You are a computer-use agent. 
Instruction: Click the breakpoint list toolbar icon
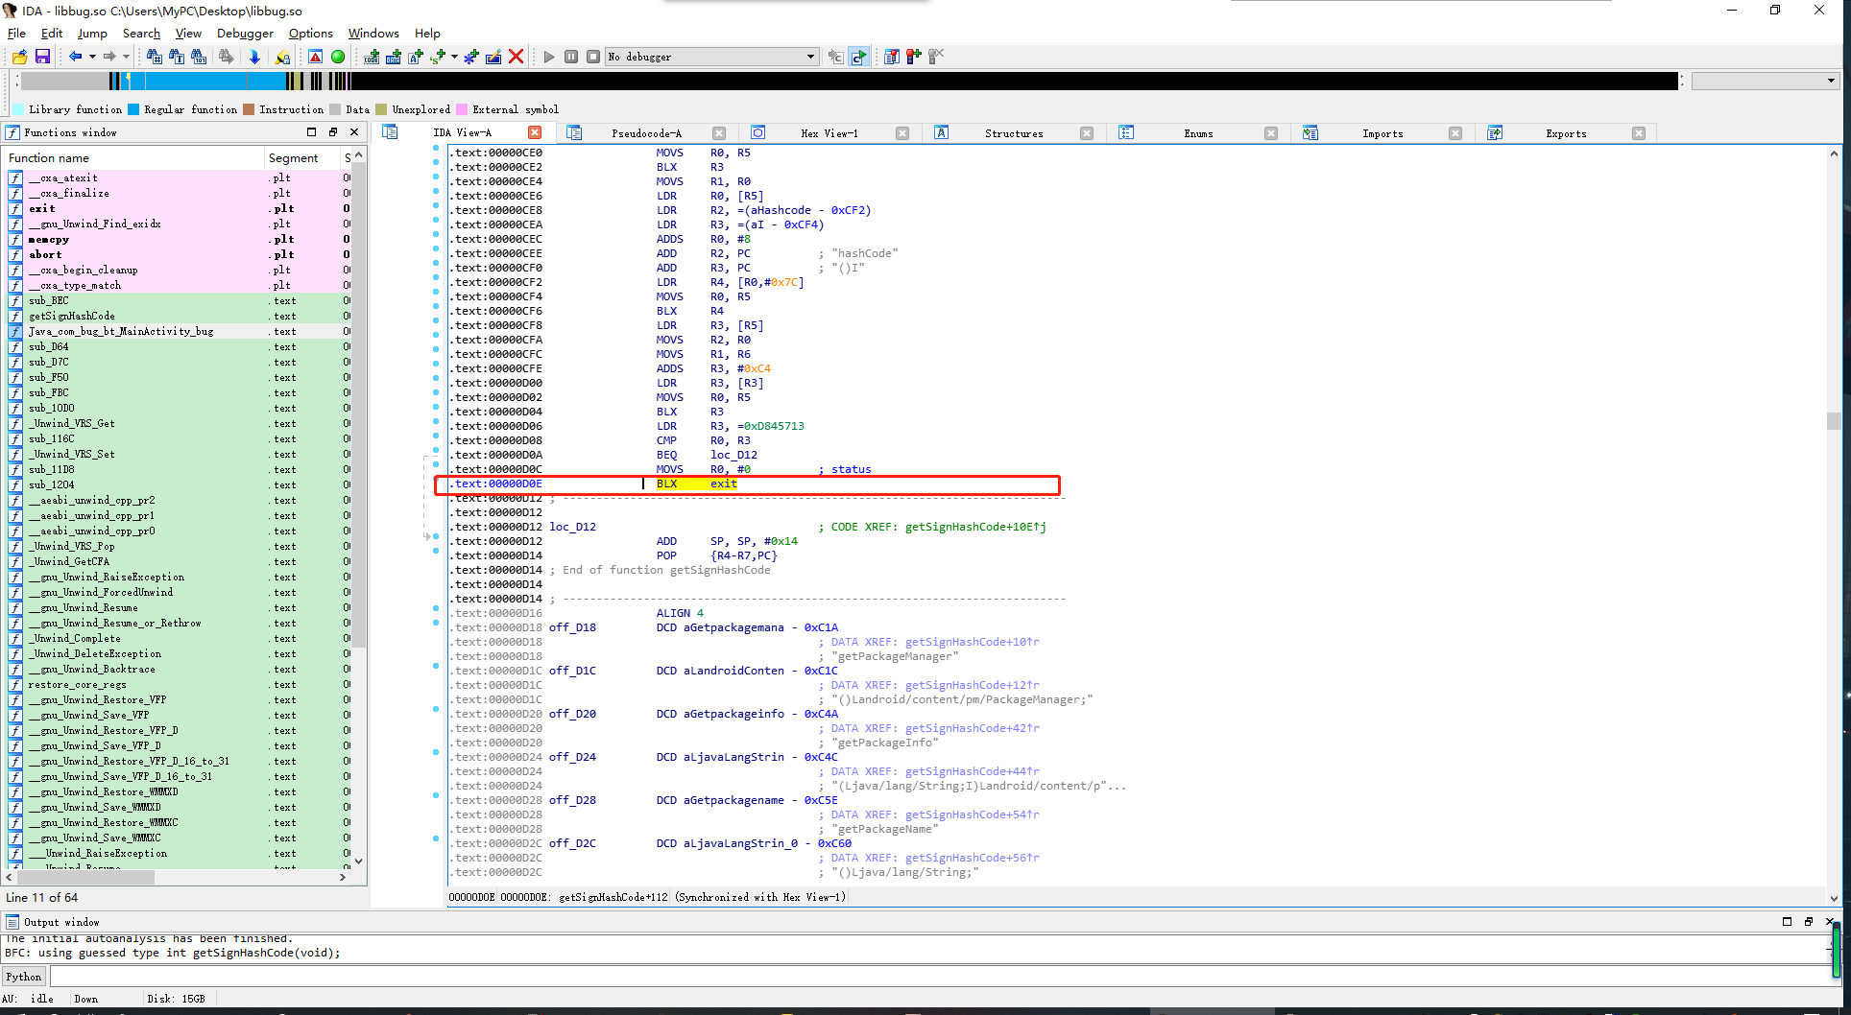click(892, 57)
